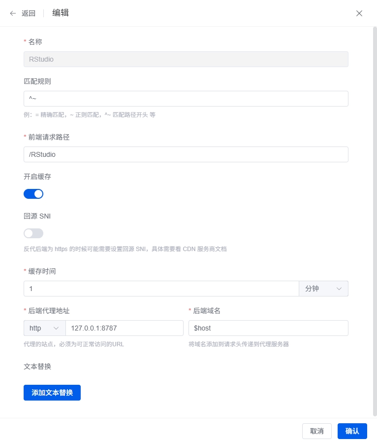Click the 匹配规则 example hint text
This screenshot has height=442, width=377.
90,115
